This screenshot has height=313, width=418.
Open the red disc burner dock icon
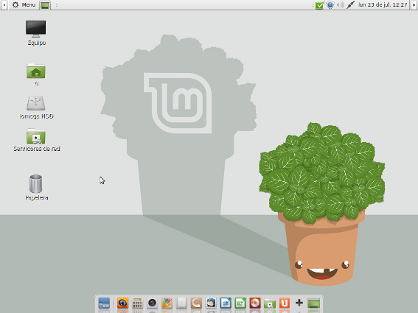point(255,303)
